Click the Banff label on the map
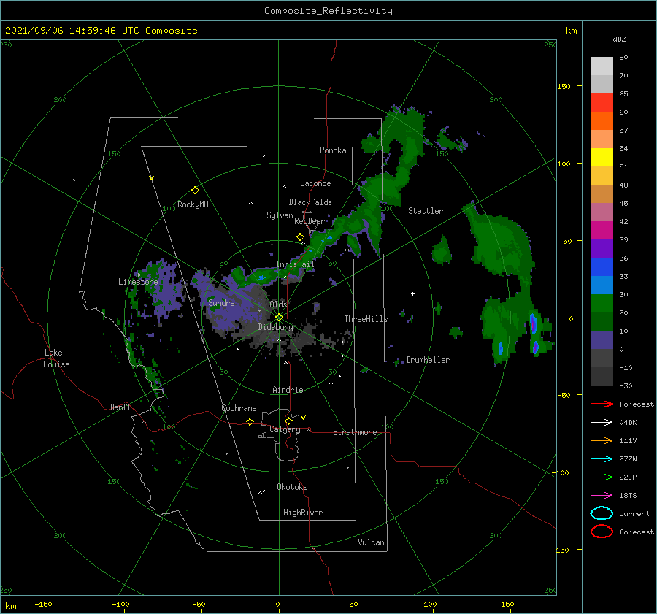The width and height of the screenshot is (657, 614). (x=120, y=407)
